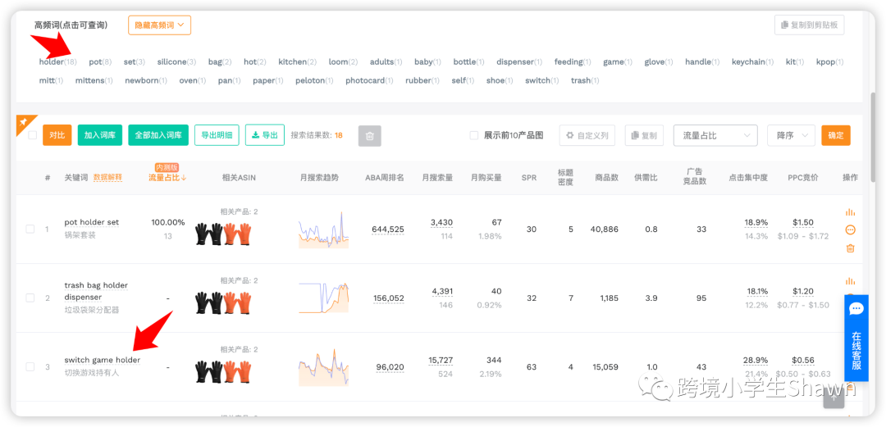Open the 自定义列 custom columns button
The height and width of the screenshot is (427, 886).
(x=587, y=135)
